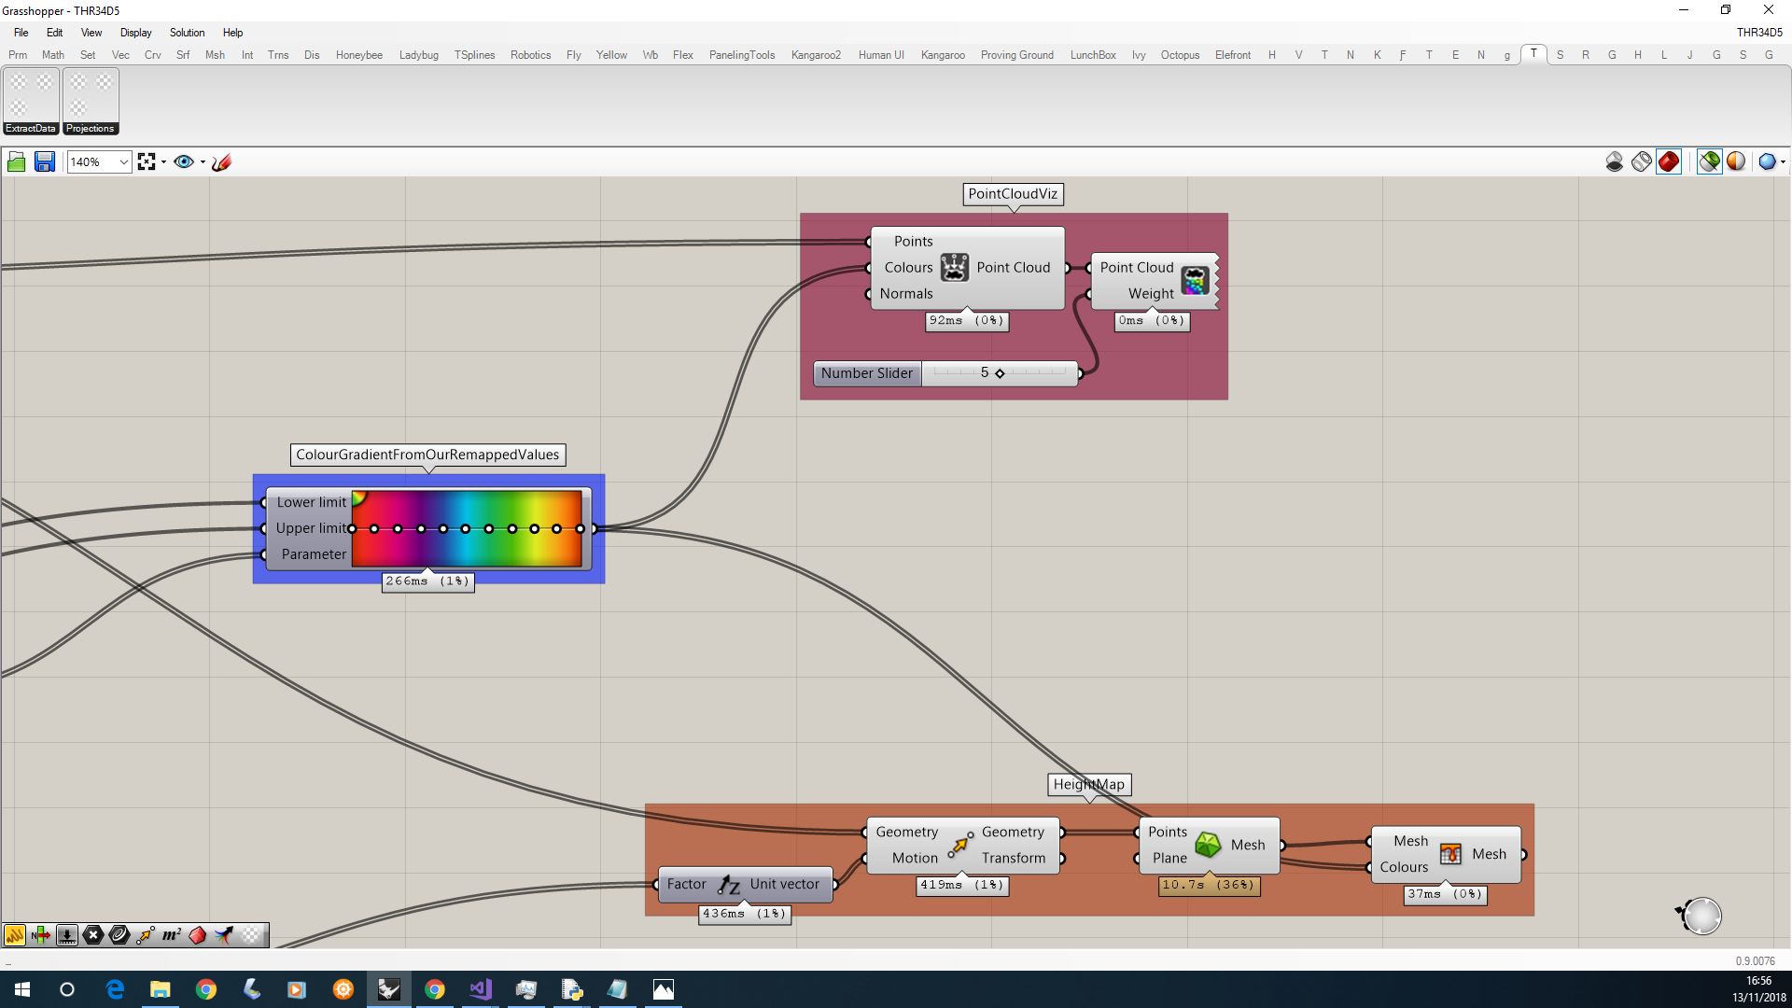Select the red sketch pencil tool
The width and height of the screenshot is (1792, 1008).
click(221, 161)
